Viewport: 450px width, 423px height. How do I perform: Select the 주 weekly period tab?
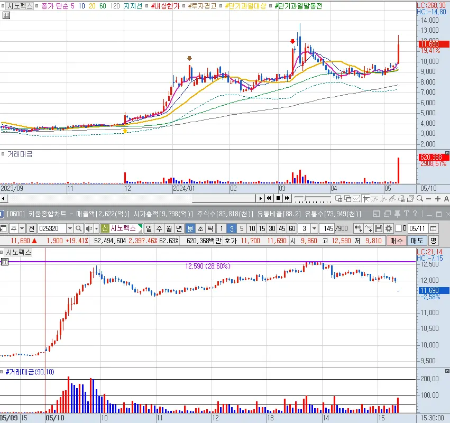coord(159,229)
